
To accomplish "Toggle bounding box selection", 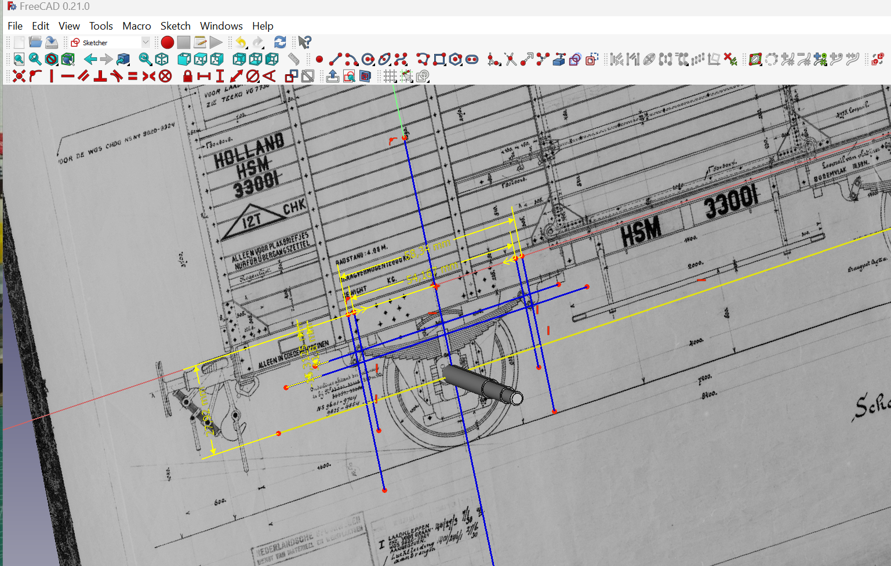I will pyautogui.click(x=68, y=59).
